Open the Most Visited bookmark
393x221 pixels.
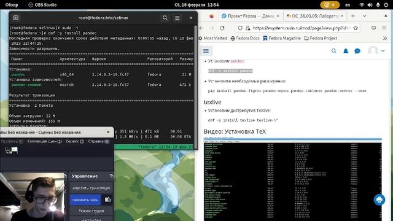[x=212, y=38]
